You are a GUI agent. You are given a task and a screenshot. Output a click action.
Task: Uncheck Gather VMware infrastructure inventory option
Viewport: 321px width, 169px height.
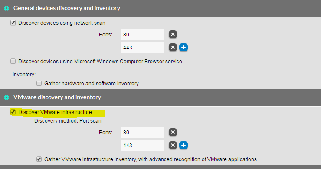(x=39, y=159)
